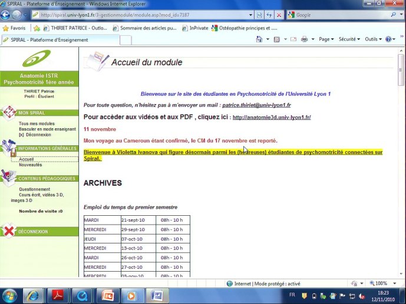Refresh the page with the Refresh icon
This screenshot has height=304, width=406.
[269, 15]
